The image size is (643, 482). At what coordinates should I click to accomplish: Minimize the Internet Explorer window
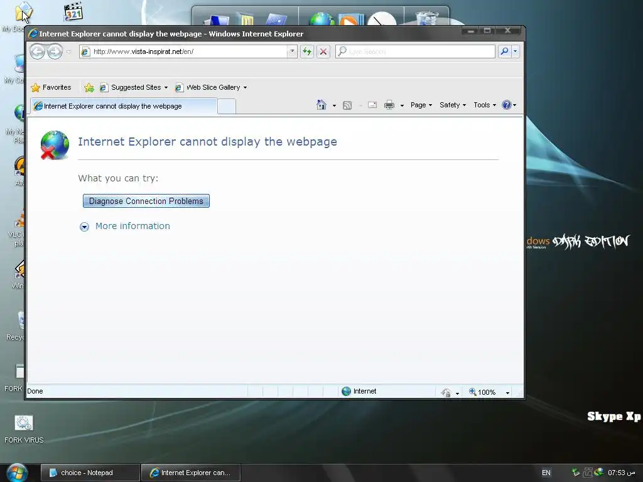[471, 30]
